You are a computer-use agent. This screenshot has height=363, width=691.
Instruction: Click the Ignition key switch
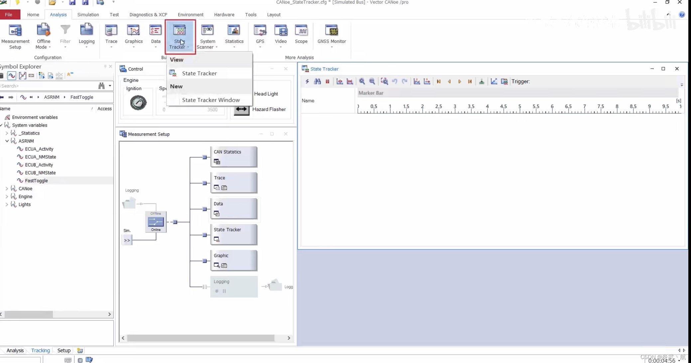point(138,103)
